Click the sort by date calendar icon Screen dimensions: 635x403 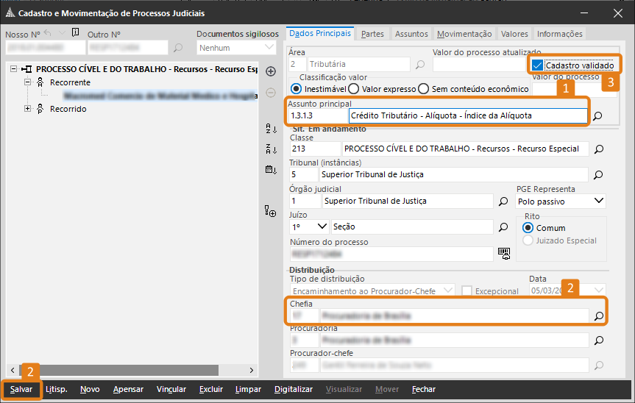coord(271,170)
